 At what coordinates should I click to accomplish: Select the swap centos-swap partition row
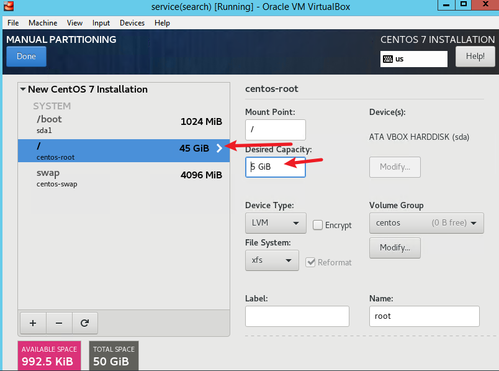click(124, 178)
